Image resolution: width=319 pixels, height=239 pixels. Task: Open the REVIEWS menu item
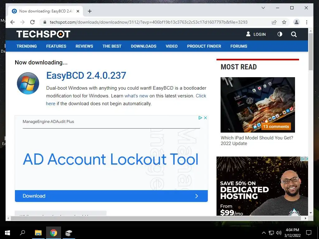[x=84, y=46]
